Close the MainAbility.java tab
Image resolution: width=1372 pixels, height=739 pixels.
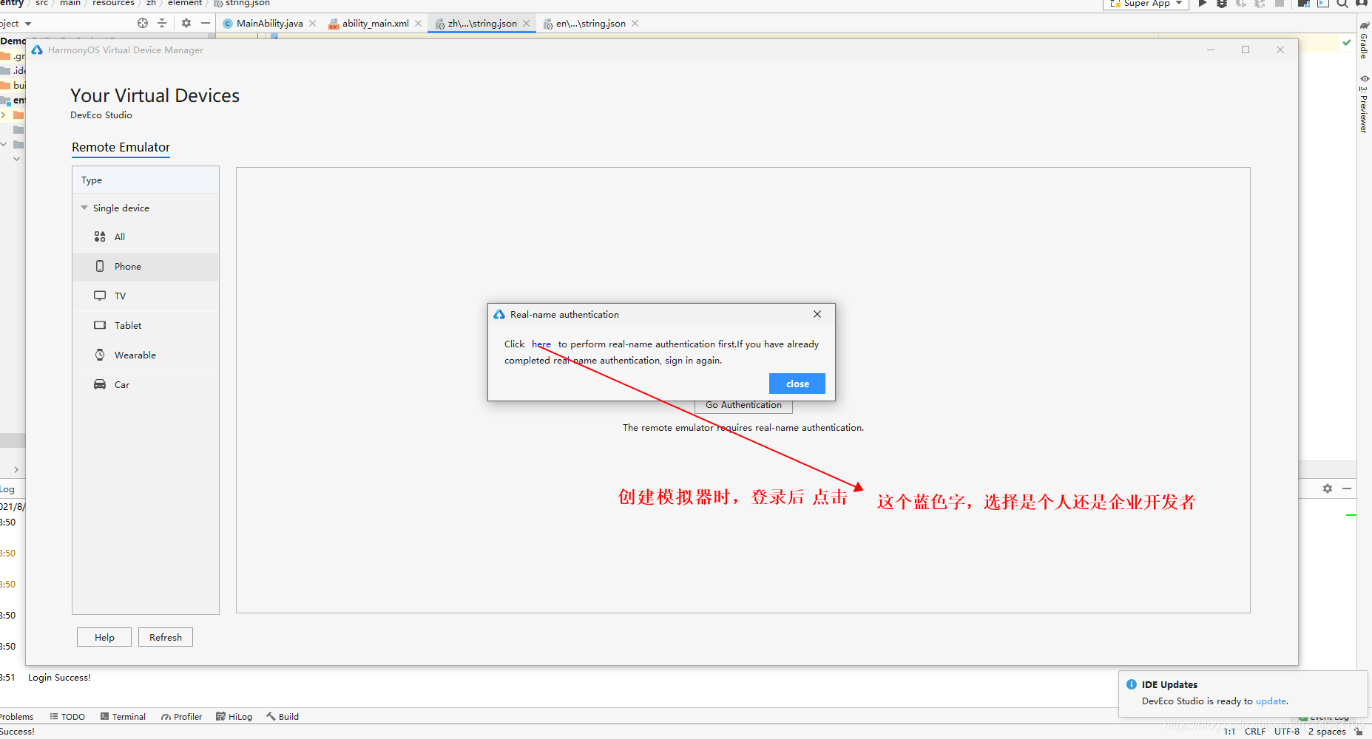pos(313,24)
